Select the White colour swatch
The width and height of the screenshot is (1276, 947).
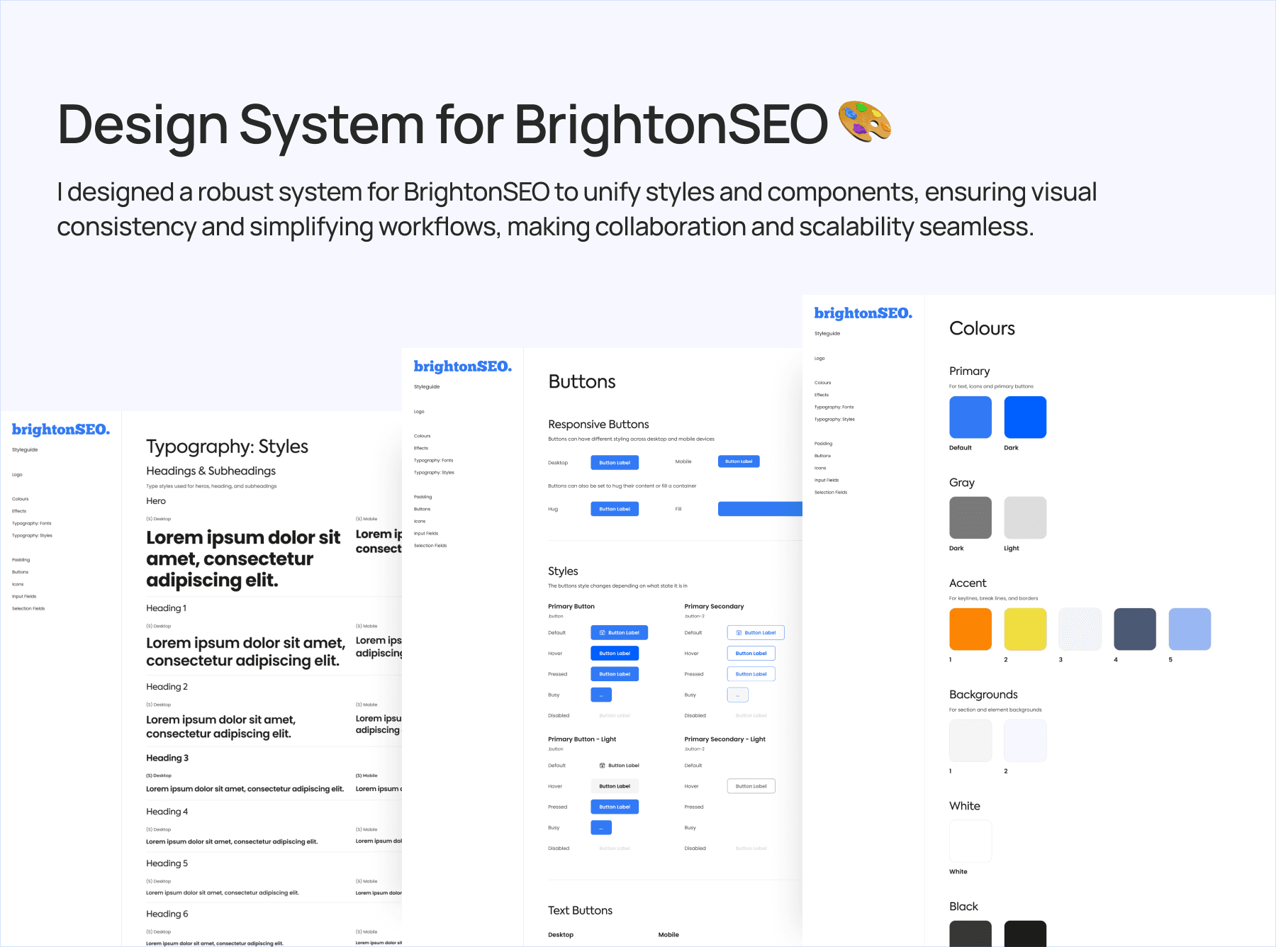point(970,841)
